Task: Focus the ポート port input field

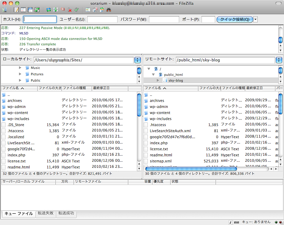Action: (x=208, y=20)
